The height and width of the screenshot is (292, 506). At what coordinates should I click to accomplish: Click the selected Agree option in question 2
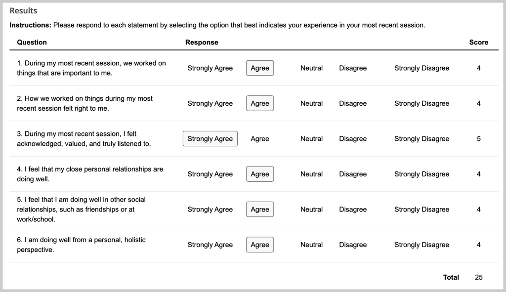(x=260, y=103)
